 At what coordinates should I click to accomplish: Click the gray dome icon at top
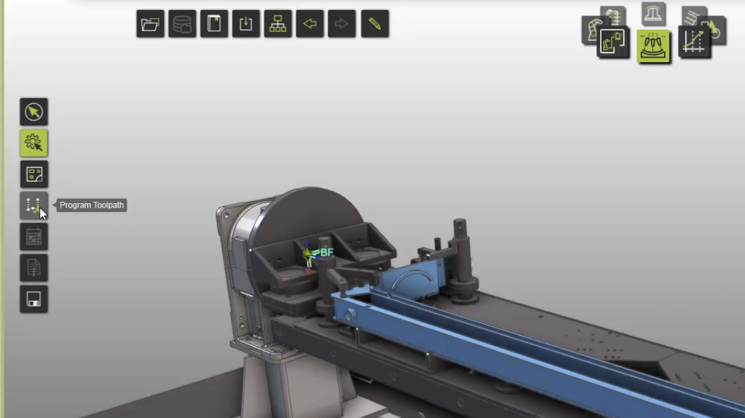coord(654,13)
